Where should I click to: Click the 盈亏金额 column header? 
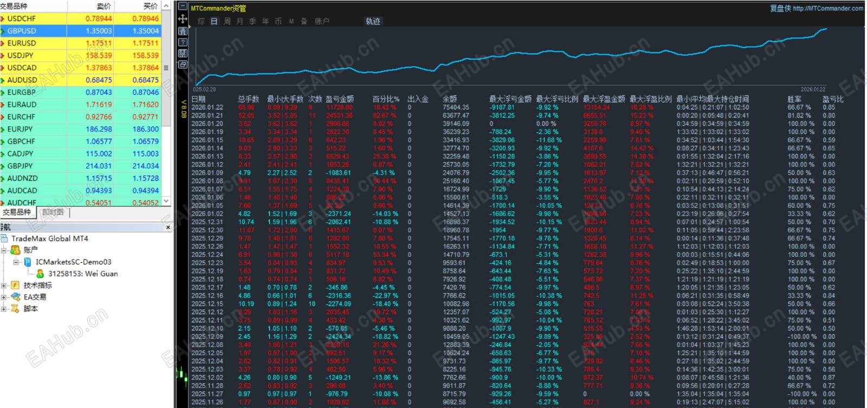coord(340,99)
